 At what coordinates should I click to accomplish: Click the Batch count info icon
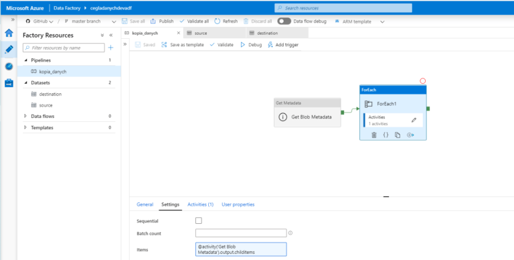click(x=290, y=233)
